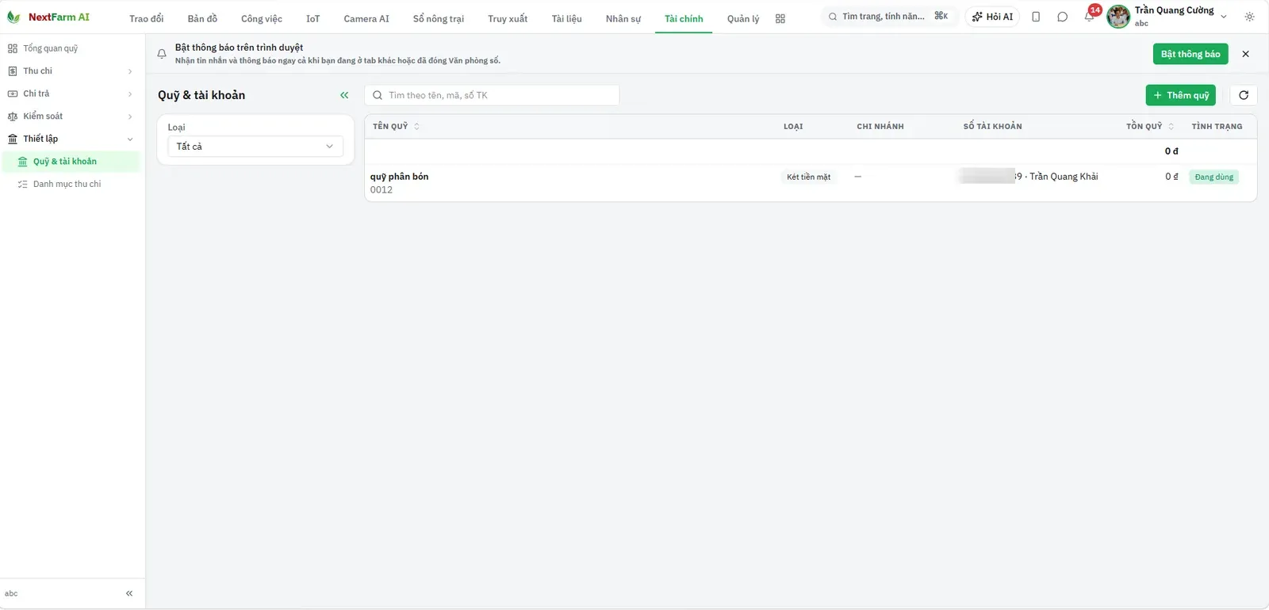The width and height of the screenshot is (1269, 610).
Task: Click account holder Trần Quang Khải
Action: click(x=1064, y=177)
